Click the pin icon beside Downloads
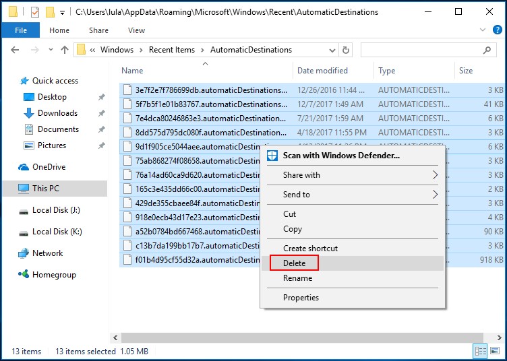Screen dimensions: 507x361 (x=102, y=113)
